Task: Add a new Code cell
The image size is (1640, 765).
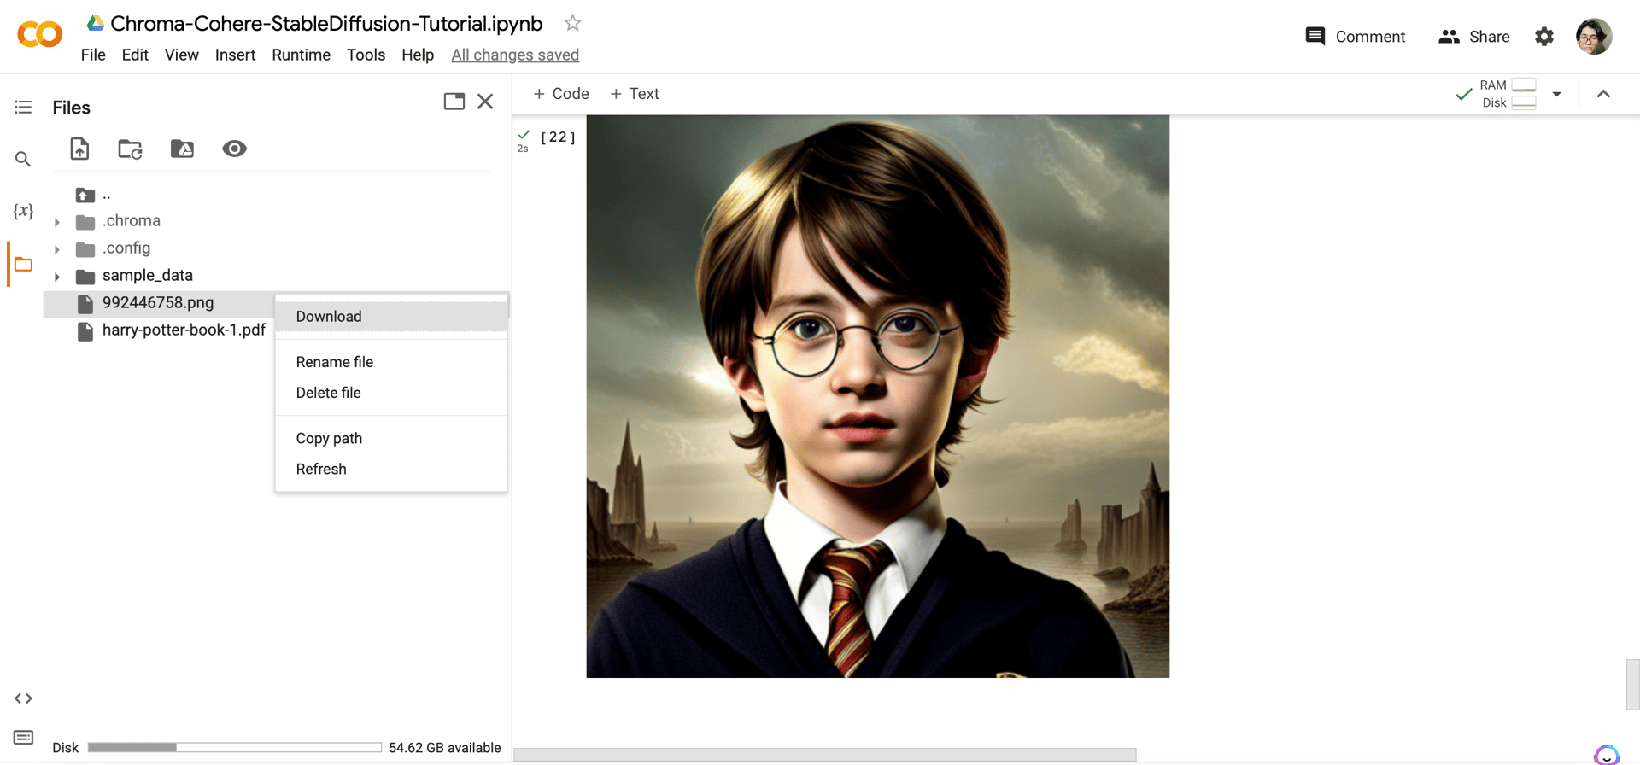Action: tap(561, 94)
